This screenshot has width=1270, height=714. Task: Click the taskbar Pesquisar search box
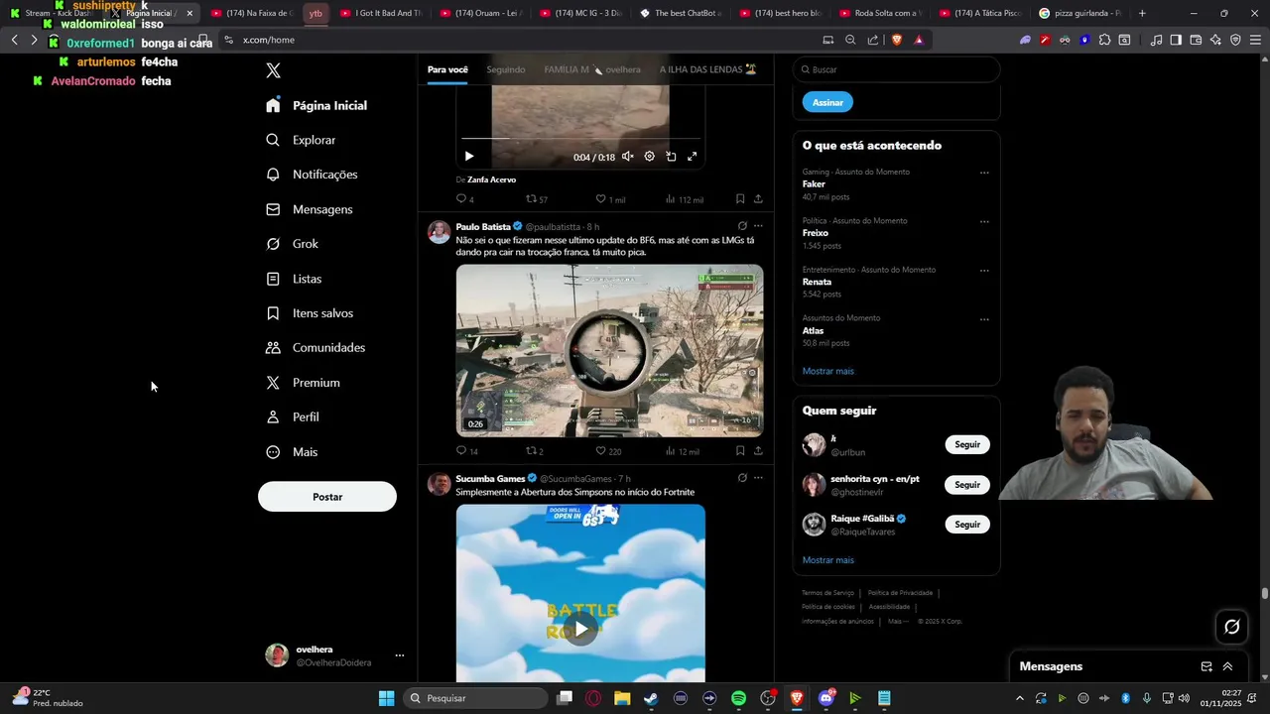click(x=476, y=698)
